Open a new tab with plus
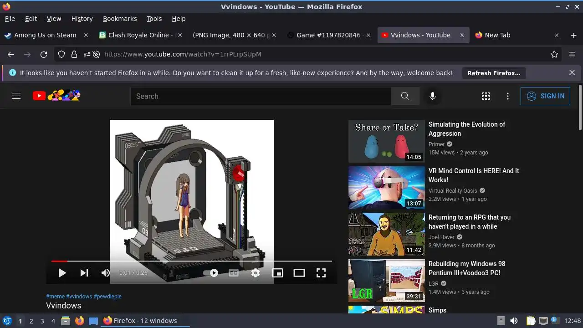 (x=573, y=35)
